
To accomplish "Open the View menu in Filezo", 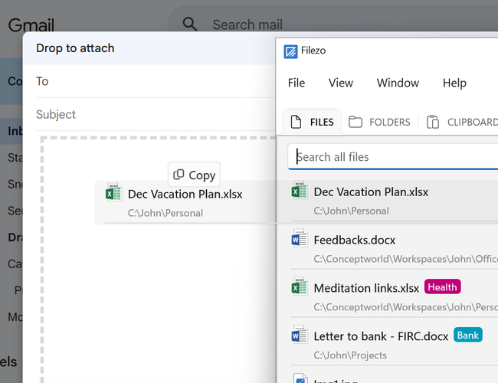I will [340, 83].
